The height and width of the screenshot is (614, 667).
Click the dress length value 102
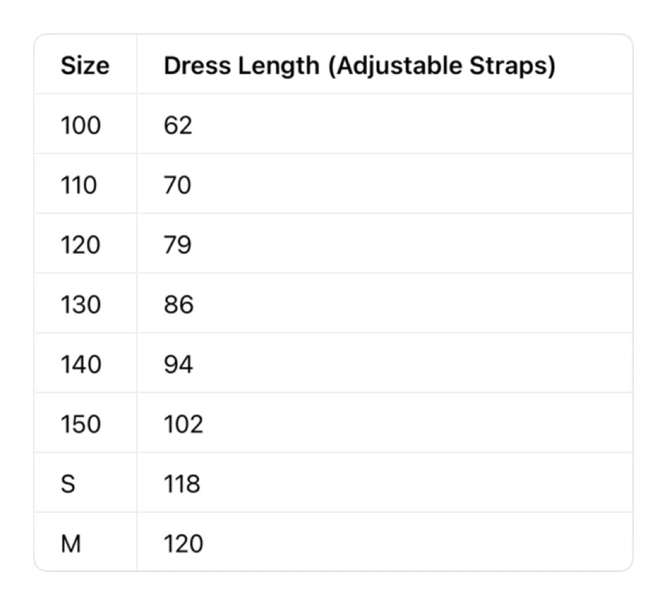[x=184, y=424]
